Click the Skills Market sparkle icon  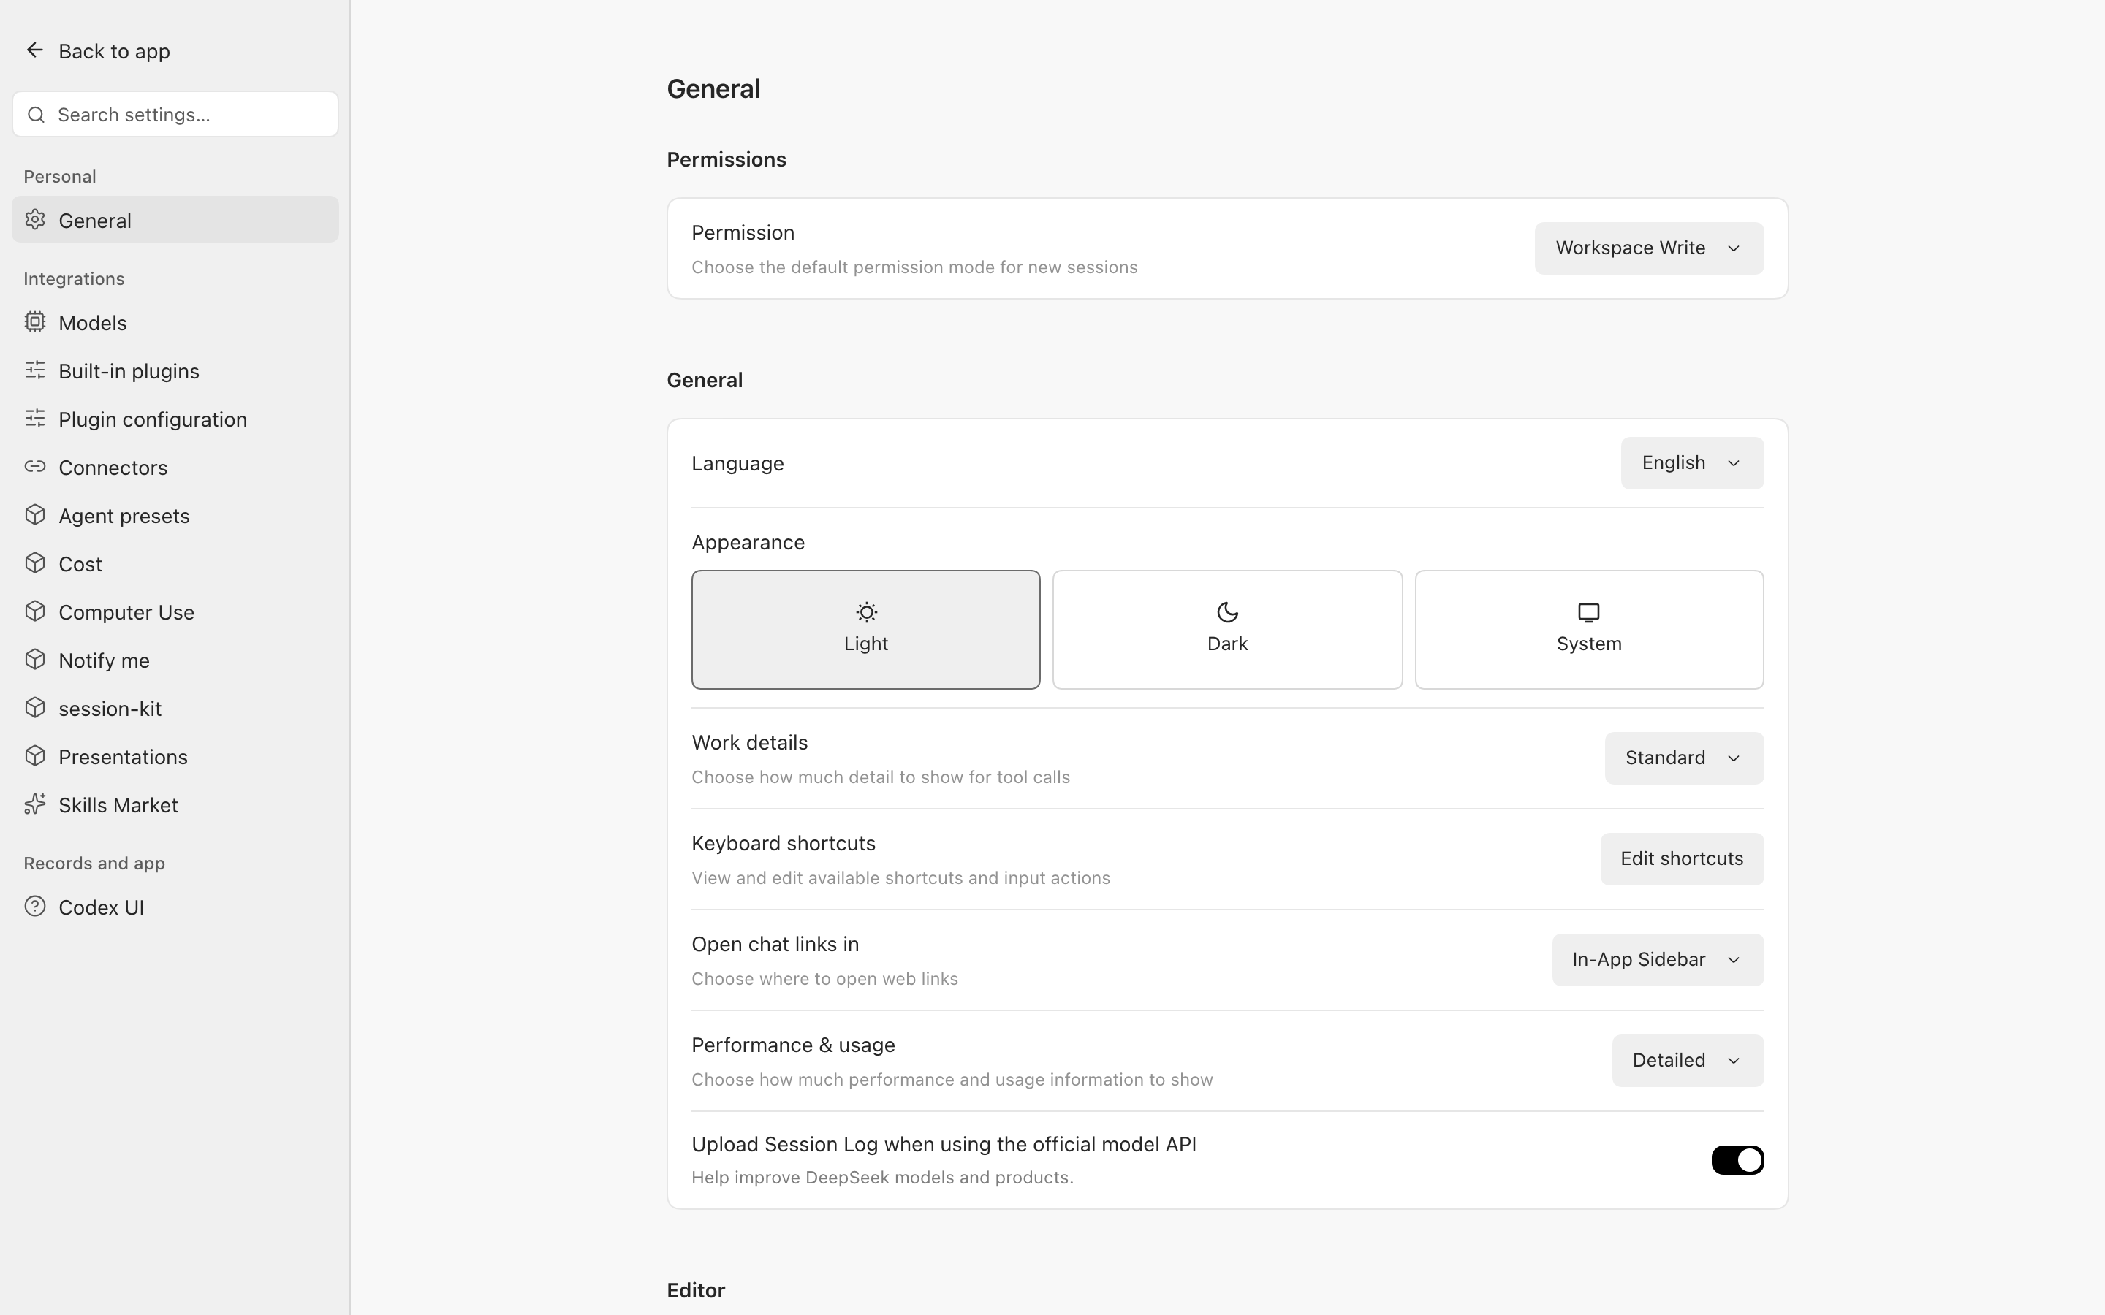pos(35,805)
